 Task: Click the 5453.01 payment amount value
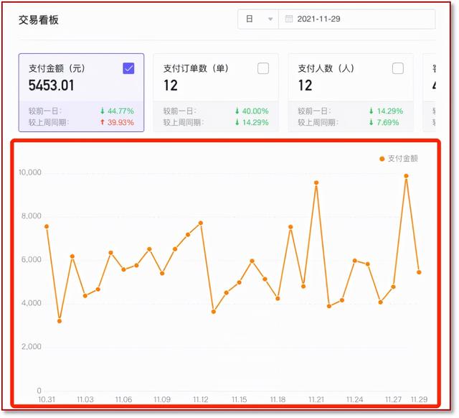point(52,85)
